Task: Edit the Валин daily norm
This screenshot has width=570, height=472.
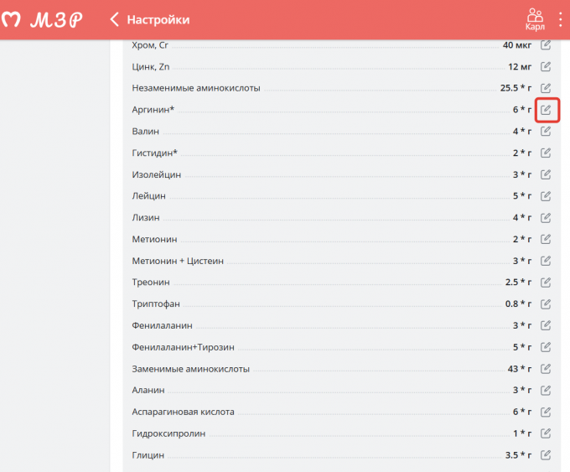Action: click(x=546, y=132)
